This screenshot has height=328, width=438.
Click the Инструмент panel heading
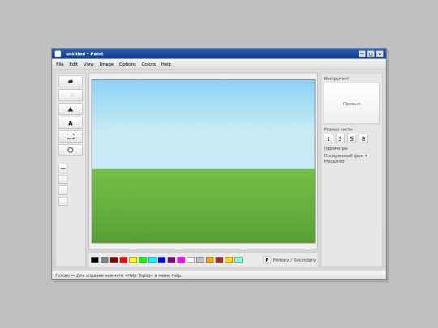point(337,79)
